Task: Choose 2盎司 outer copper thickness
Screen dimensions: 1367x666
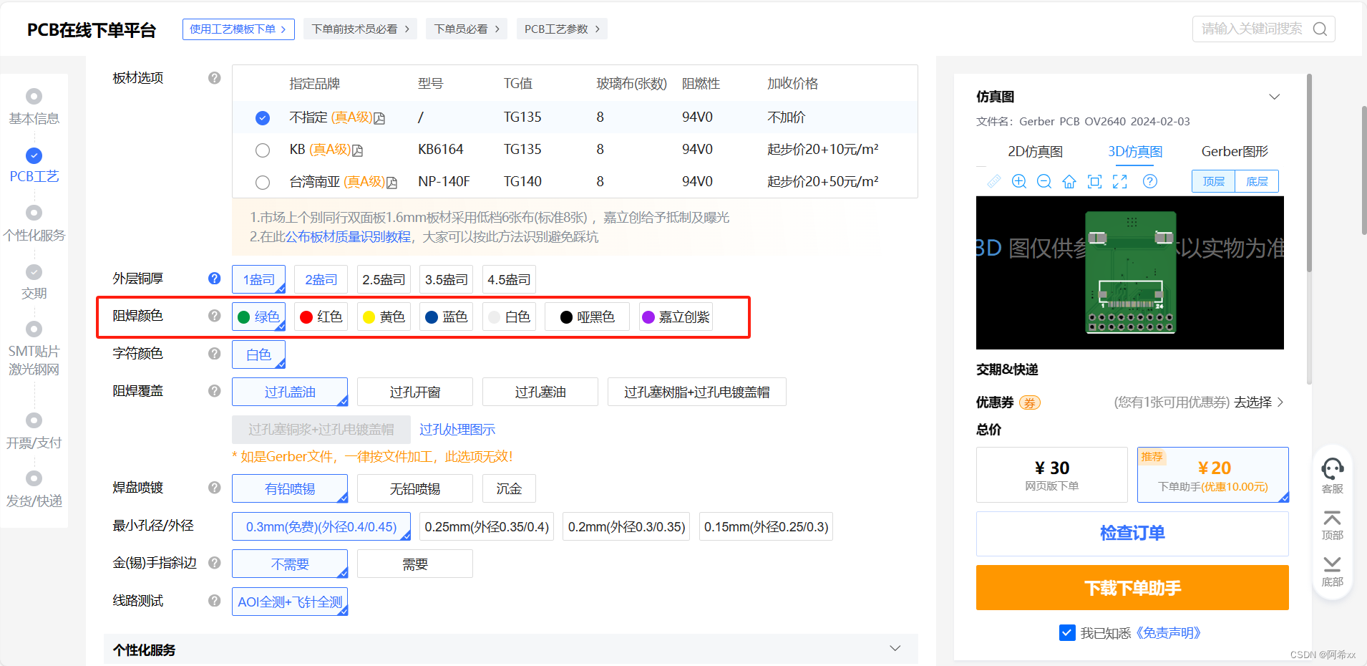Action: pos(321,279)
